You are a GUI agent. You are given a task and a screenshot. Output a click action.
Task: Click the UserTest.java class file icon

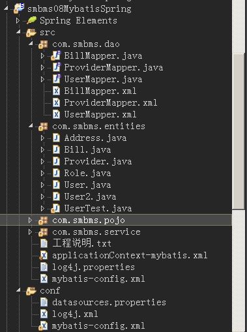tap(55, 209)
